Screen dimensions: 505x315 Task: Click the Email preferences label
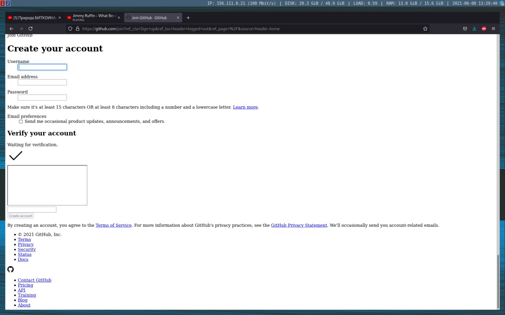pos(27,116)
